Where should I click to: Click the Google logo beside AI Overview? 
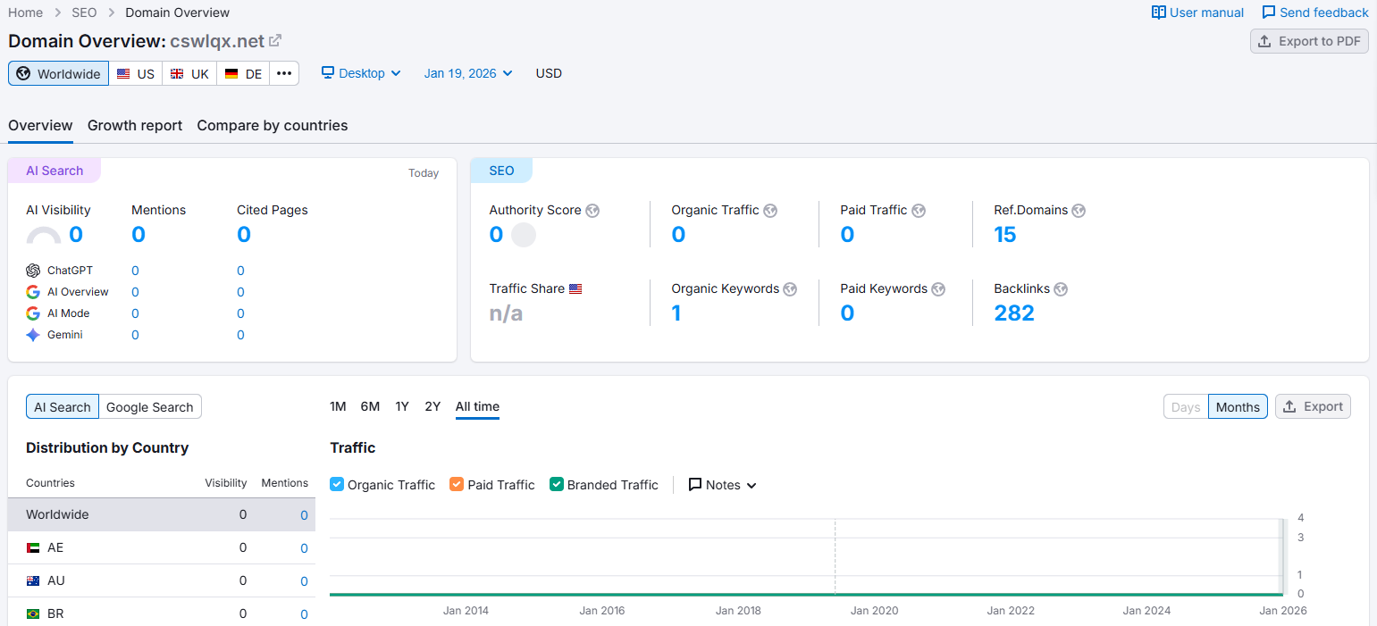(x=33, y=292)
